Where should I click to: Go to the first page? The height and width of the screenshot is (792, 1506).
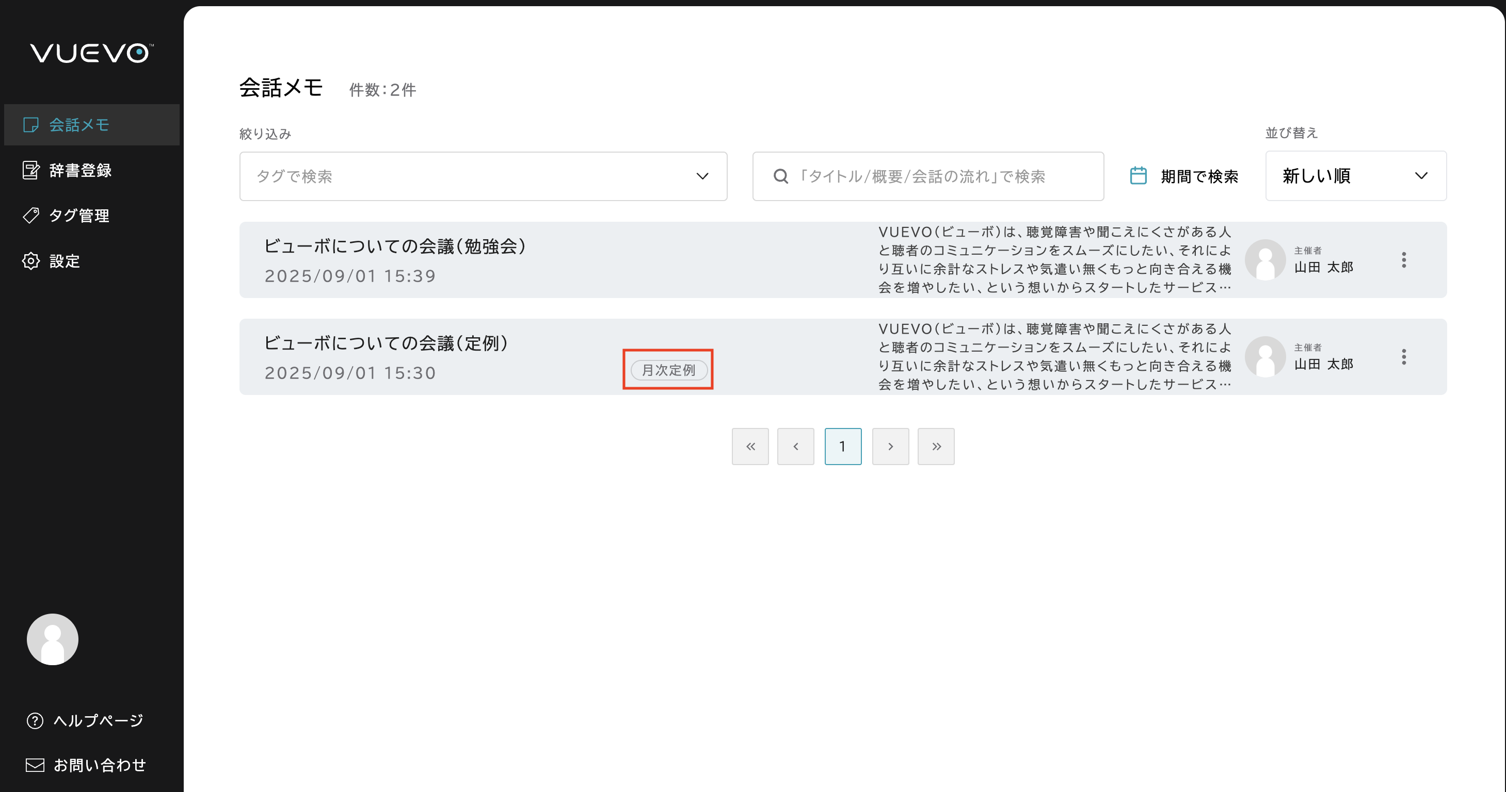click(750, 446)
